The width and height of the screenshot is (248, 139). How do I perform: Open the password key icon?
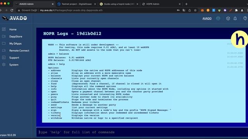coord(178,10)
